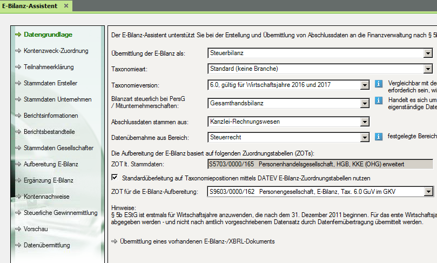
Task: Click the arrow icon beside Kontennachweise
Action: tap(18, 197)
